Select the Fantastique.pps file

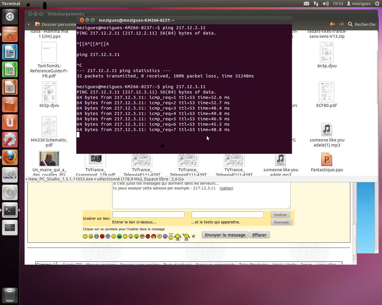(x=327, y=162)
